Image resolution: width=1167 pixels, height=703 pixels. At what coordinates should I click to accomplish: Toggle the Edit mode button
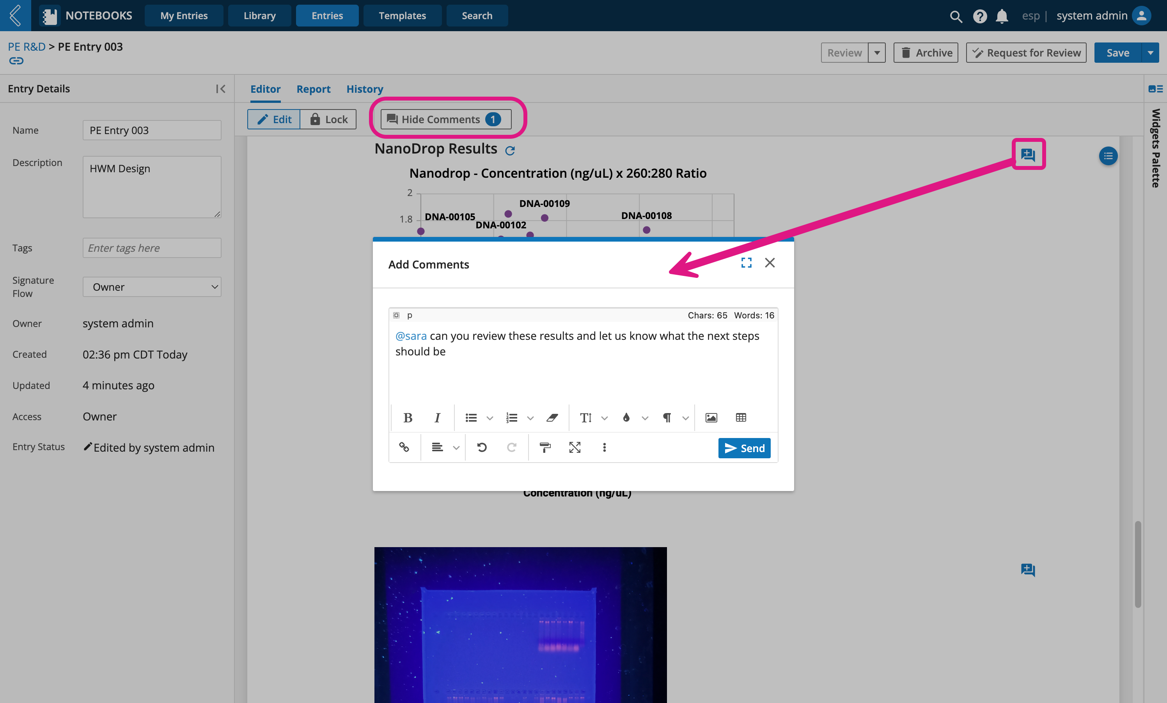(x=274, y=119)
